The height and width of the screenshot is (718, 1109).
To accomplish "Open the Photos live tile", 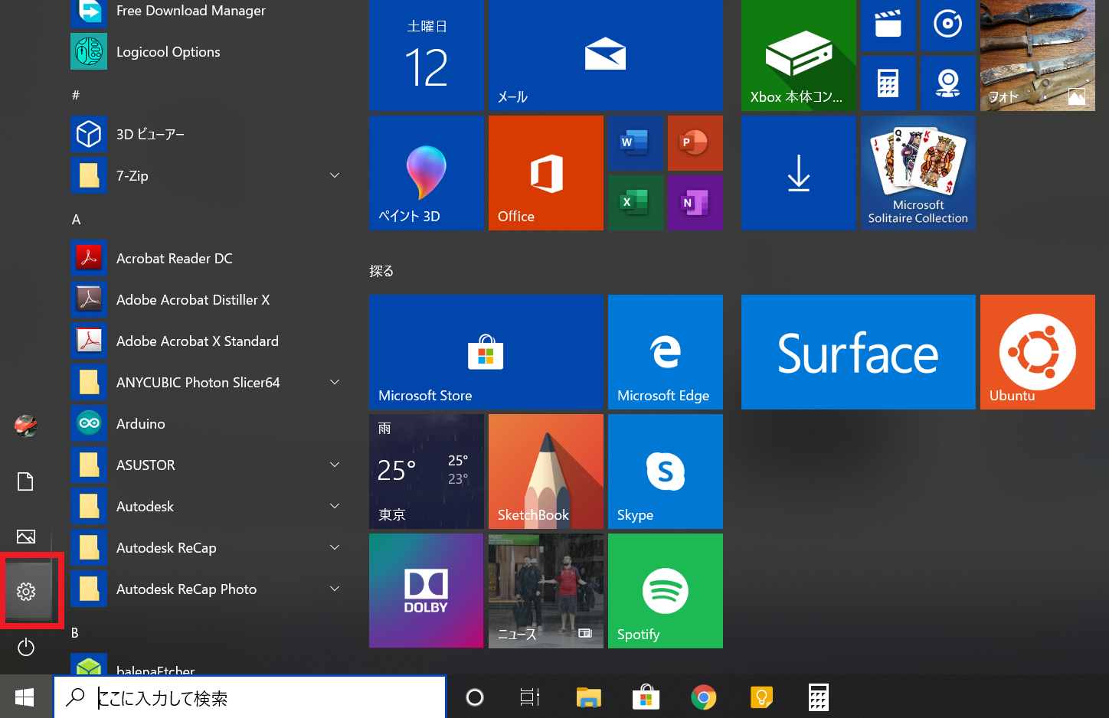I will coord(1038,55).
